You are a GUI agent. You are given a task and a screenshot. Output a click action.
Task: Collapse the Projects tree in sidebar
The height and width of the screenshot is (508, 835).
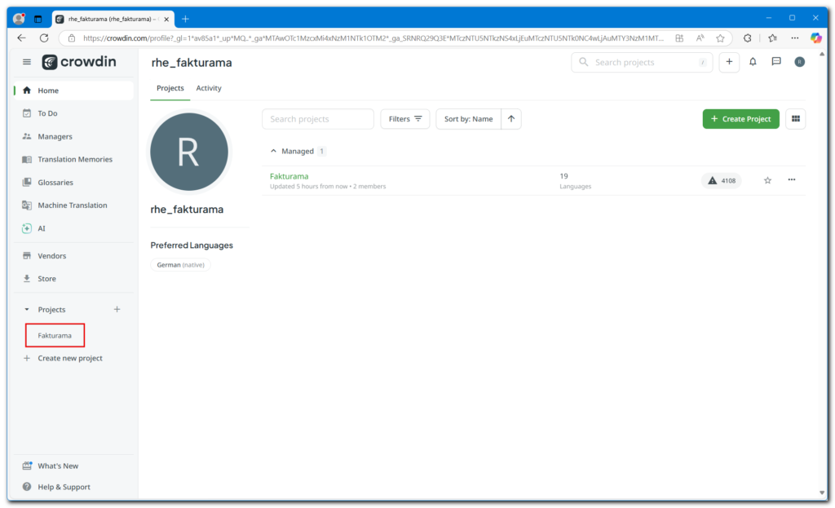[27, 309]
